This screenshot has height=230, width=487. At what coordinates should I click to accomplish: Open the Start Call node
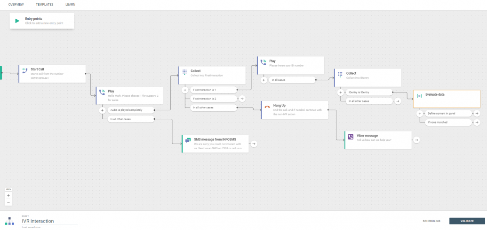click(x=52, y=74)
